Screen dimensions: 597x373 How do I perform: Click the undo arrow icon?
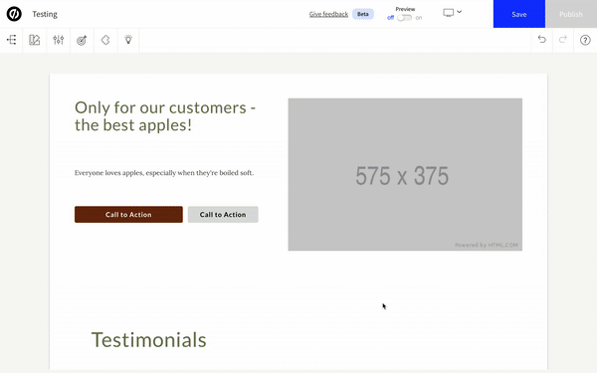(542, 39)
